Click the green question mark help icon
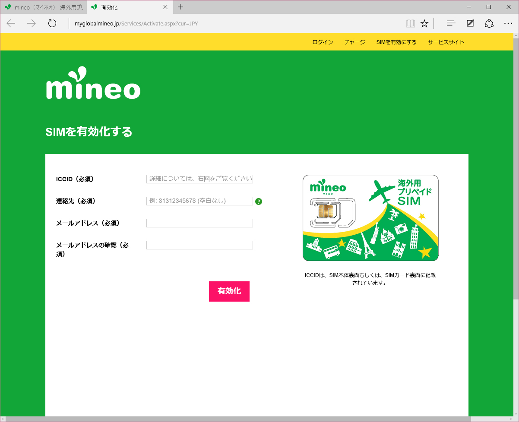 click(258, 202)
